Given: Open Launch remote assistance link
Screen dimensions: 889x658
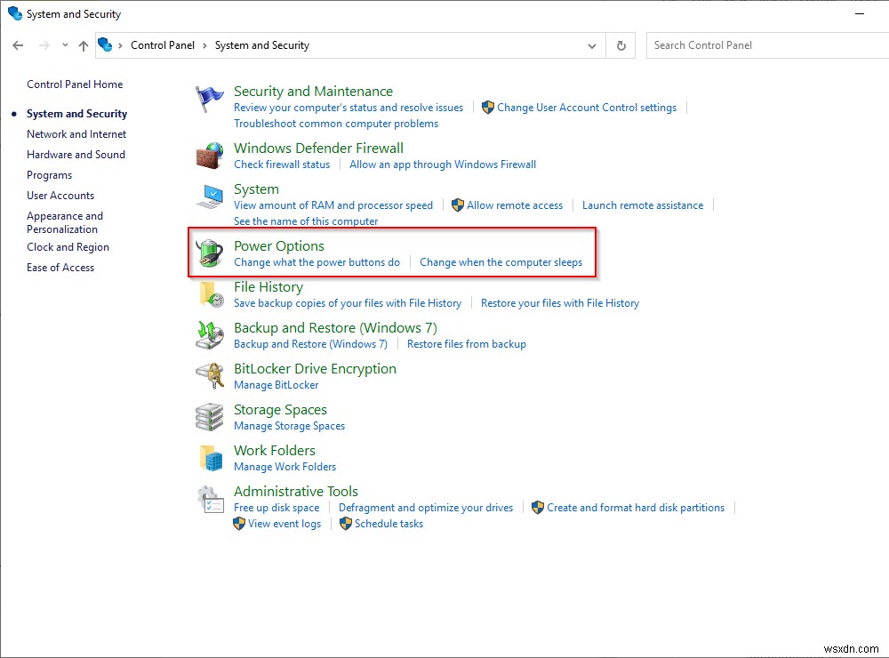Looking at the screenshot, I should 643,205.
